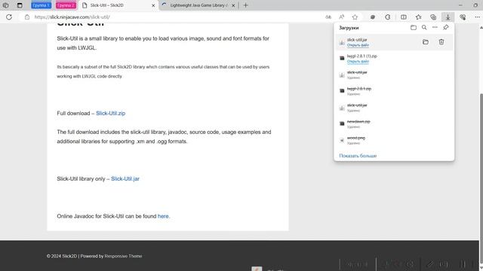Expand the Группа 2 tab group
Image resolution: width=483 pixels, height=271 pixels.
point(66,5)
